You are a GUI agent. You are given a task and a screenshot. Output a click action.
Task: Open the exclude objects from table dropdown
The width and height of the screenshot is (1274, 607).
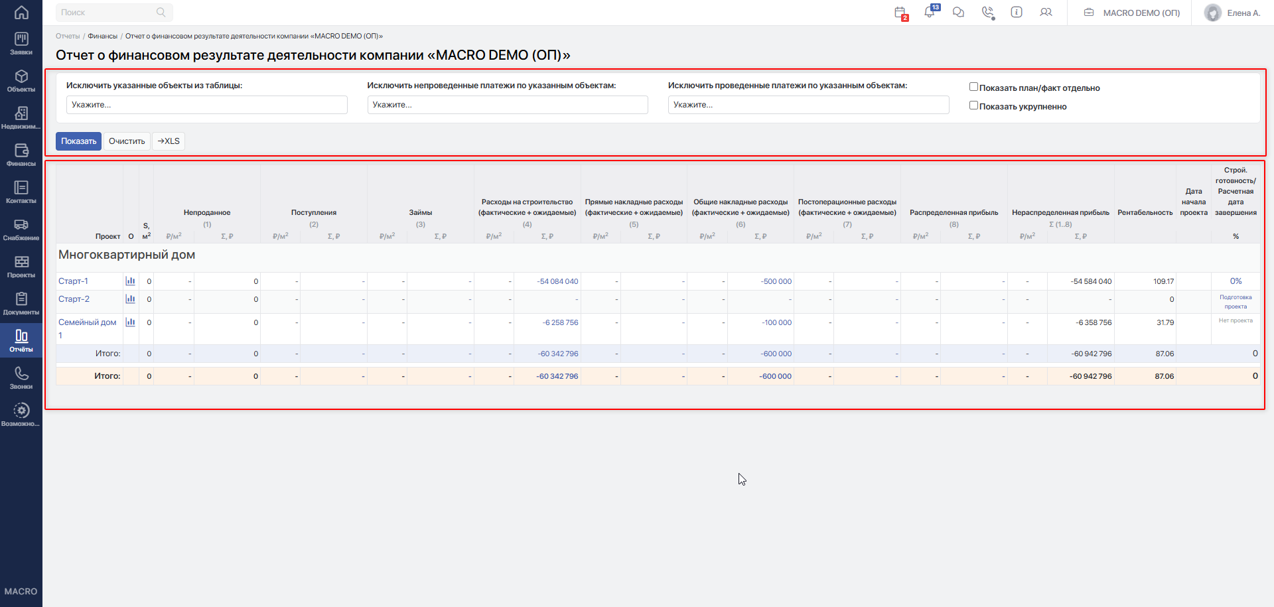click(206, 105)
